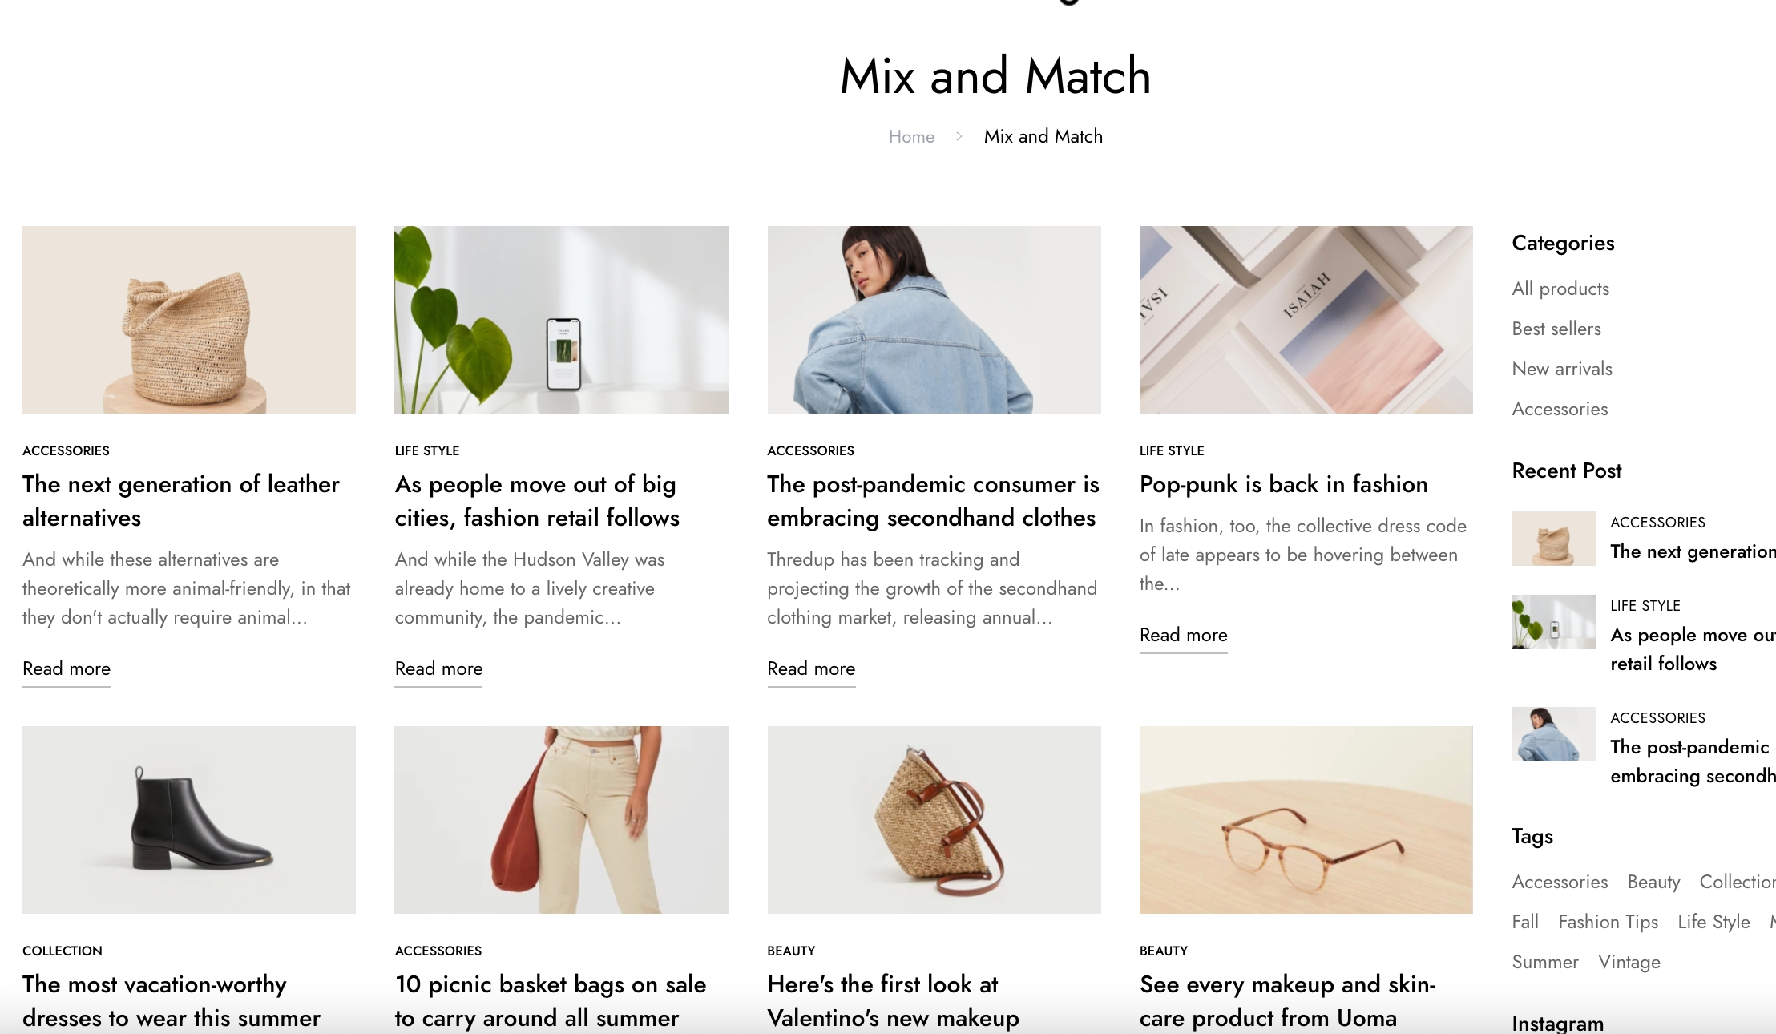This screenshot has height=1034, width=1776.
Task: Open the black ankle boot image
Action: pos(189,820)
